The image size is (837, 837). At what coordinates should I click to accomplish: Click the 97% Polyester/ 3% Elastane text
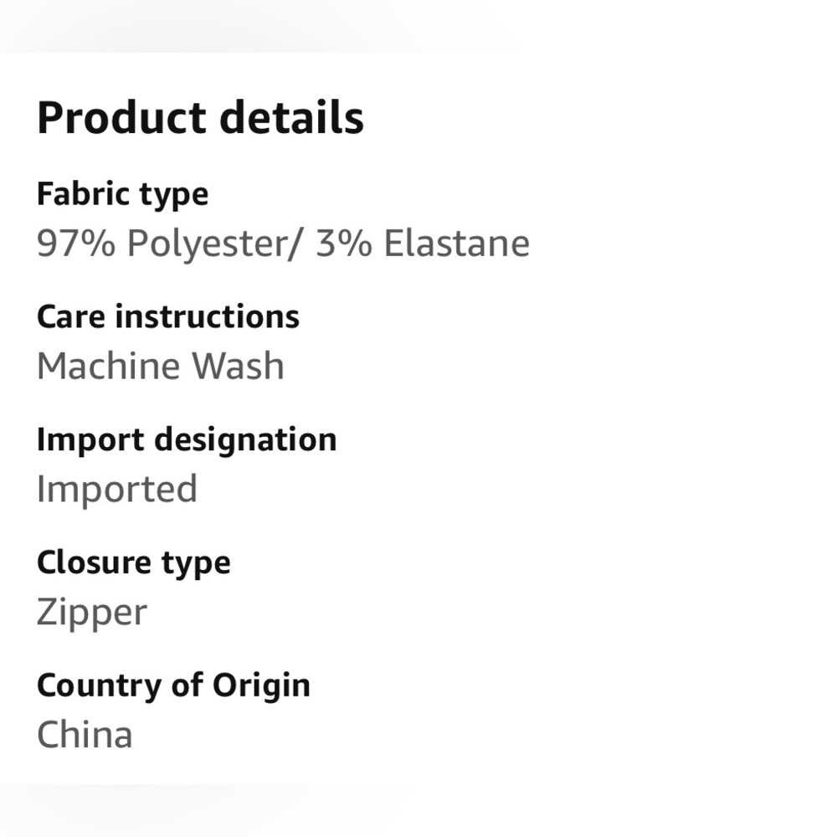coord(283,244)
